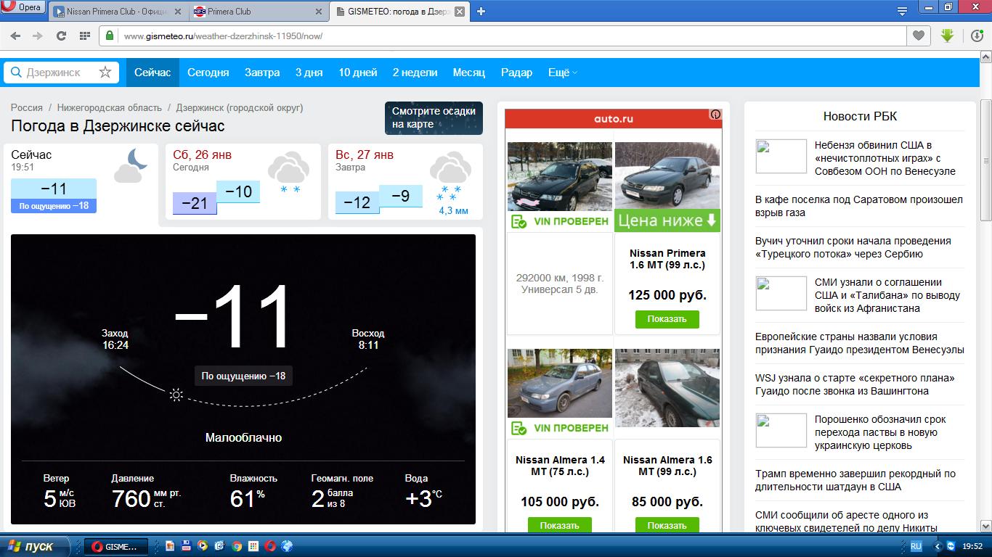Click the ad info icon

715,115
